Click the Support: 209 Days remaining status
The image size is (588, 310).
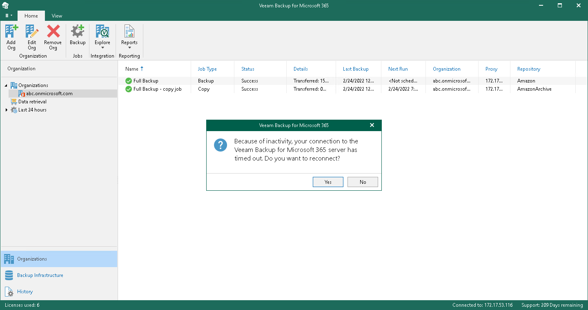(x=552, y=305)
